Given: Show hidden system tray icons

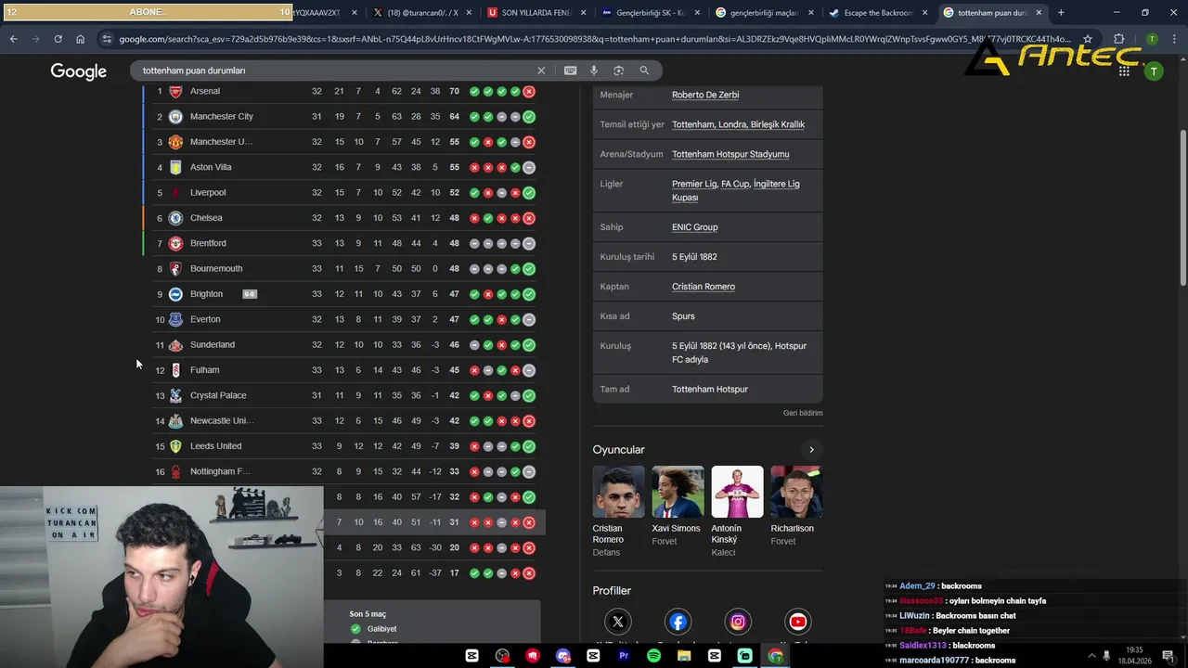Looking at the screenshot, I should [1091, 656].
